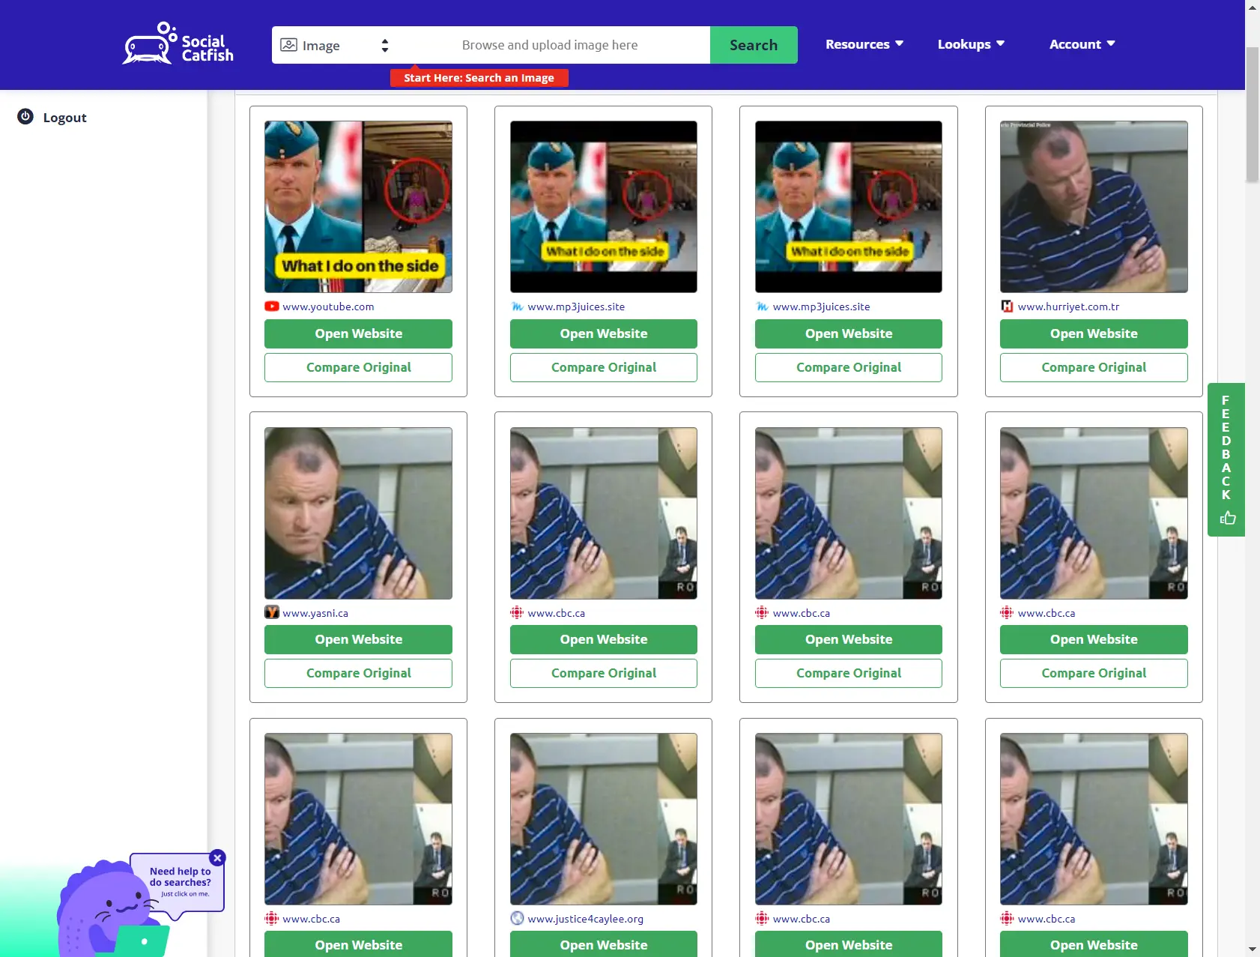Click the YouTube favicon under the first result

(x=272, y=307)
